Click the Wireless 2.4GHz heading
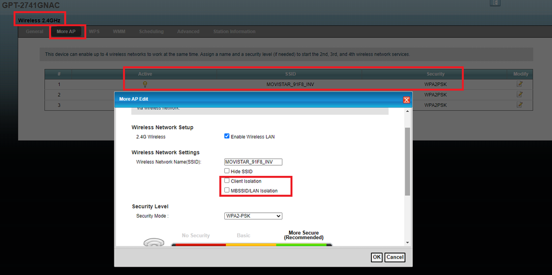This screenshot has width=552, height=275. [39, 20]
